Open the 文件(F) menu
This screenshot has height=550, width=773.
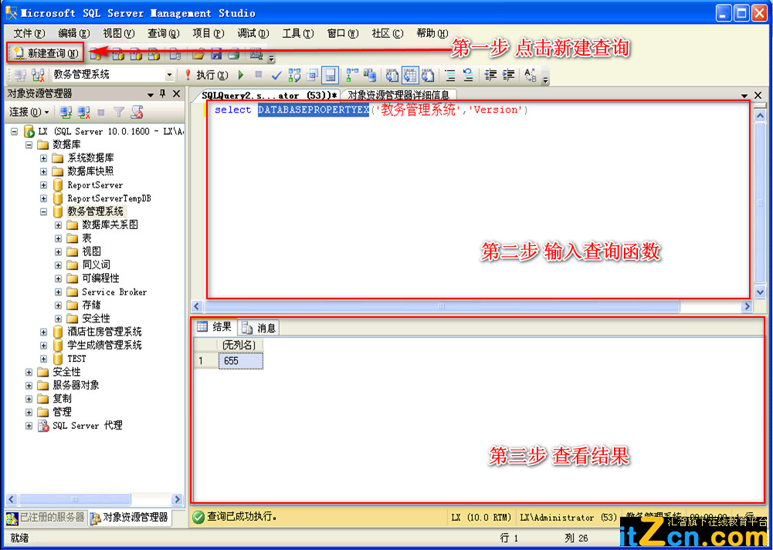click(x=29, y=33)
